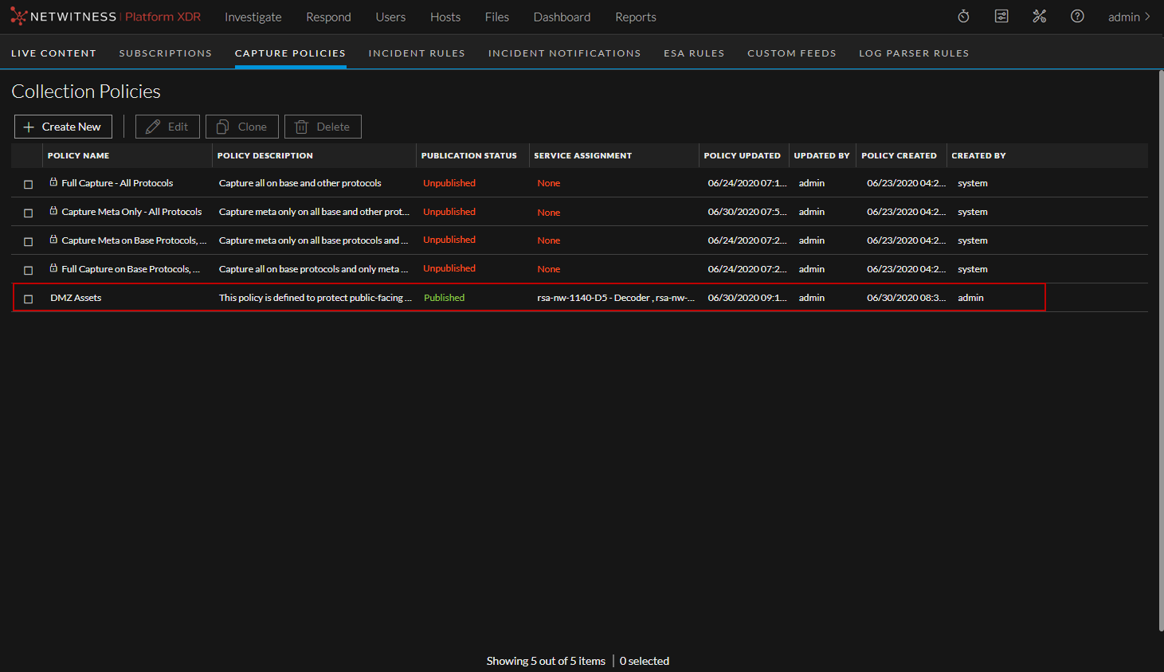This screenshot has width=1164, height=672.
Task: Click the NetWitness logo icon
Action: [x=19, y=17]
